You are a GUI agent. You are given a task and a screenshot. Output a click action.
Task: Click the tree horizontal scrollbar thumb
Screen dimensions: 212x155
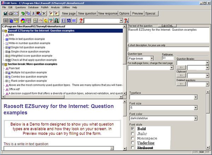coord(35,97)
